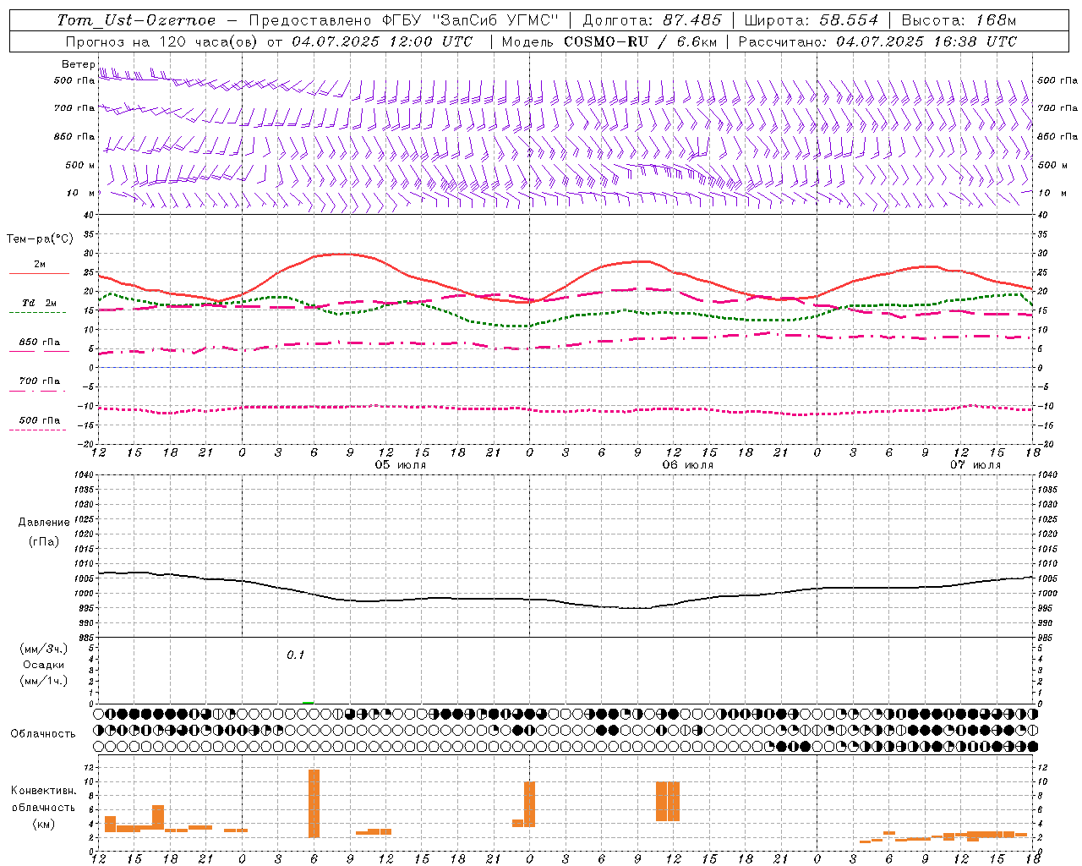Click the "Ветер" wind panel label
Viewport: 1082px width, 866px height.
pyautogui.click(x=78, y=64)
